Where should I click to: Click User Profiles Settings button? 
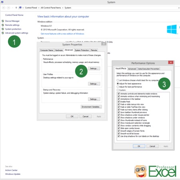[94, 84]
